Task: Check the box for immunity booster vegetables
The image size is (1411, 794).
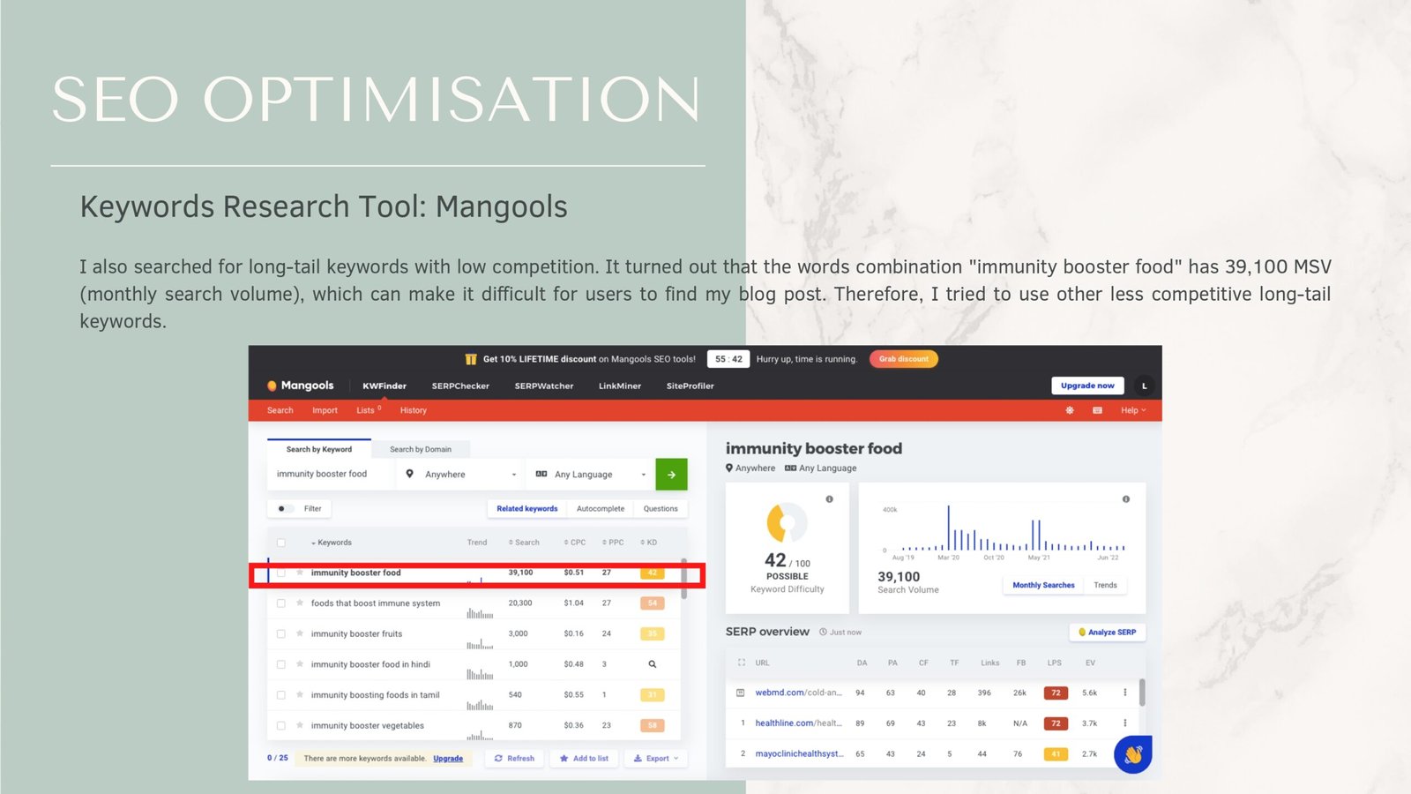Action: tap(281, 725)
